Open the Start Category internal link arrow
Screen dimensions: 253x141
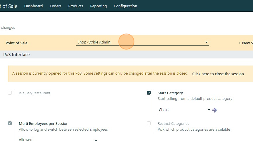(214, 110)
